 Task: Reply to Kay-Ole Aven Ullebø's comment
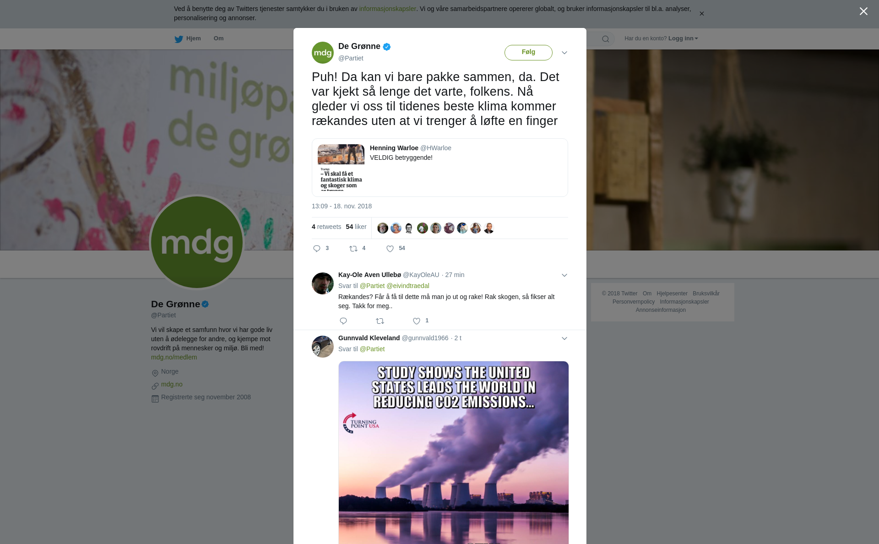343,321
